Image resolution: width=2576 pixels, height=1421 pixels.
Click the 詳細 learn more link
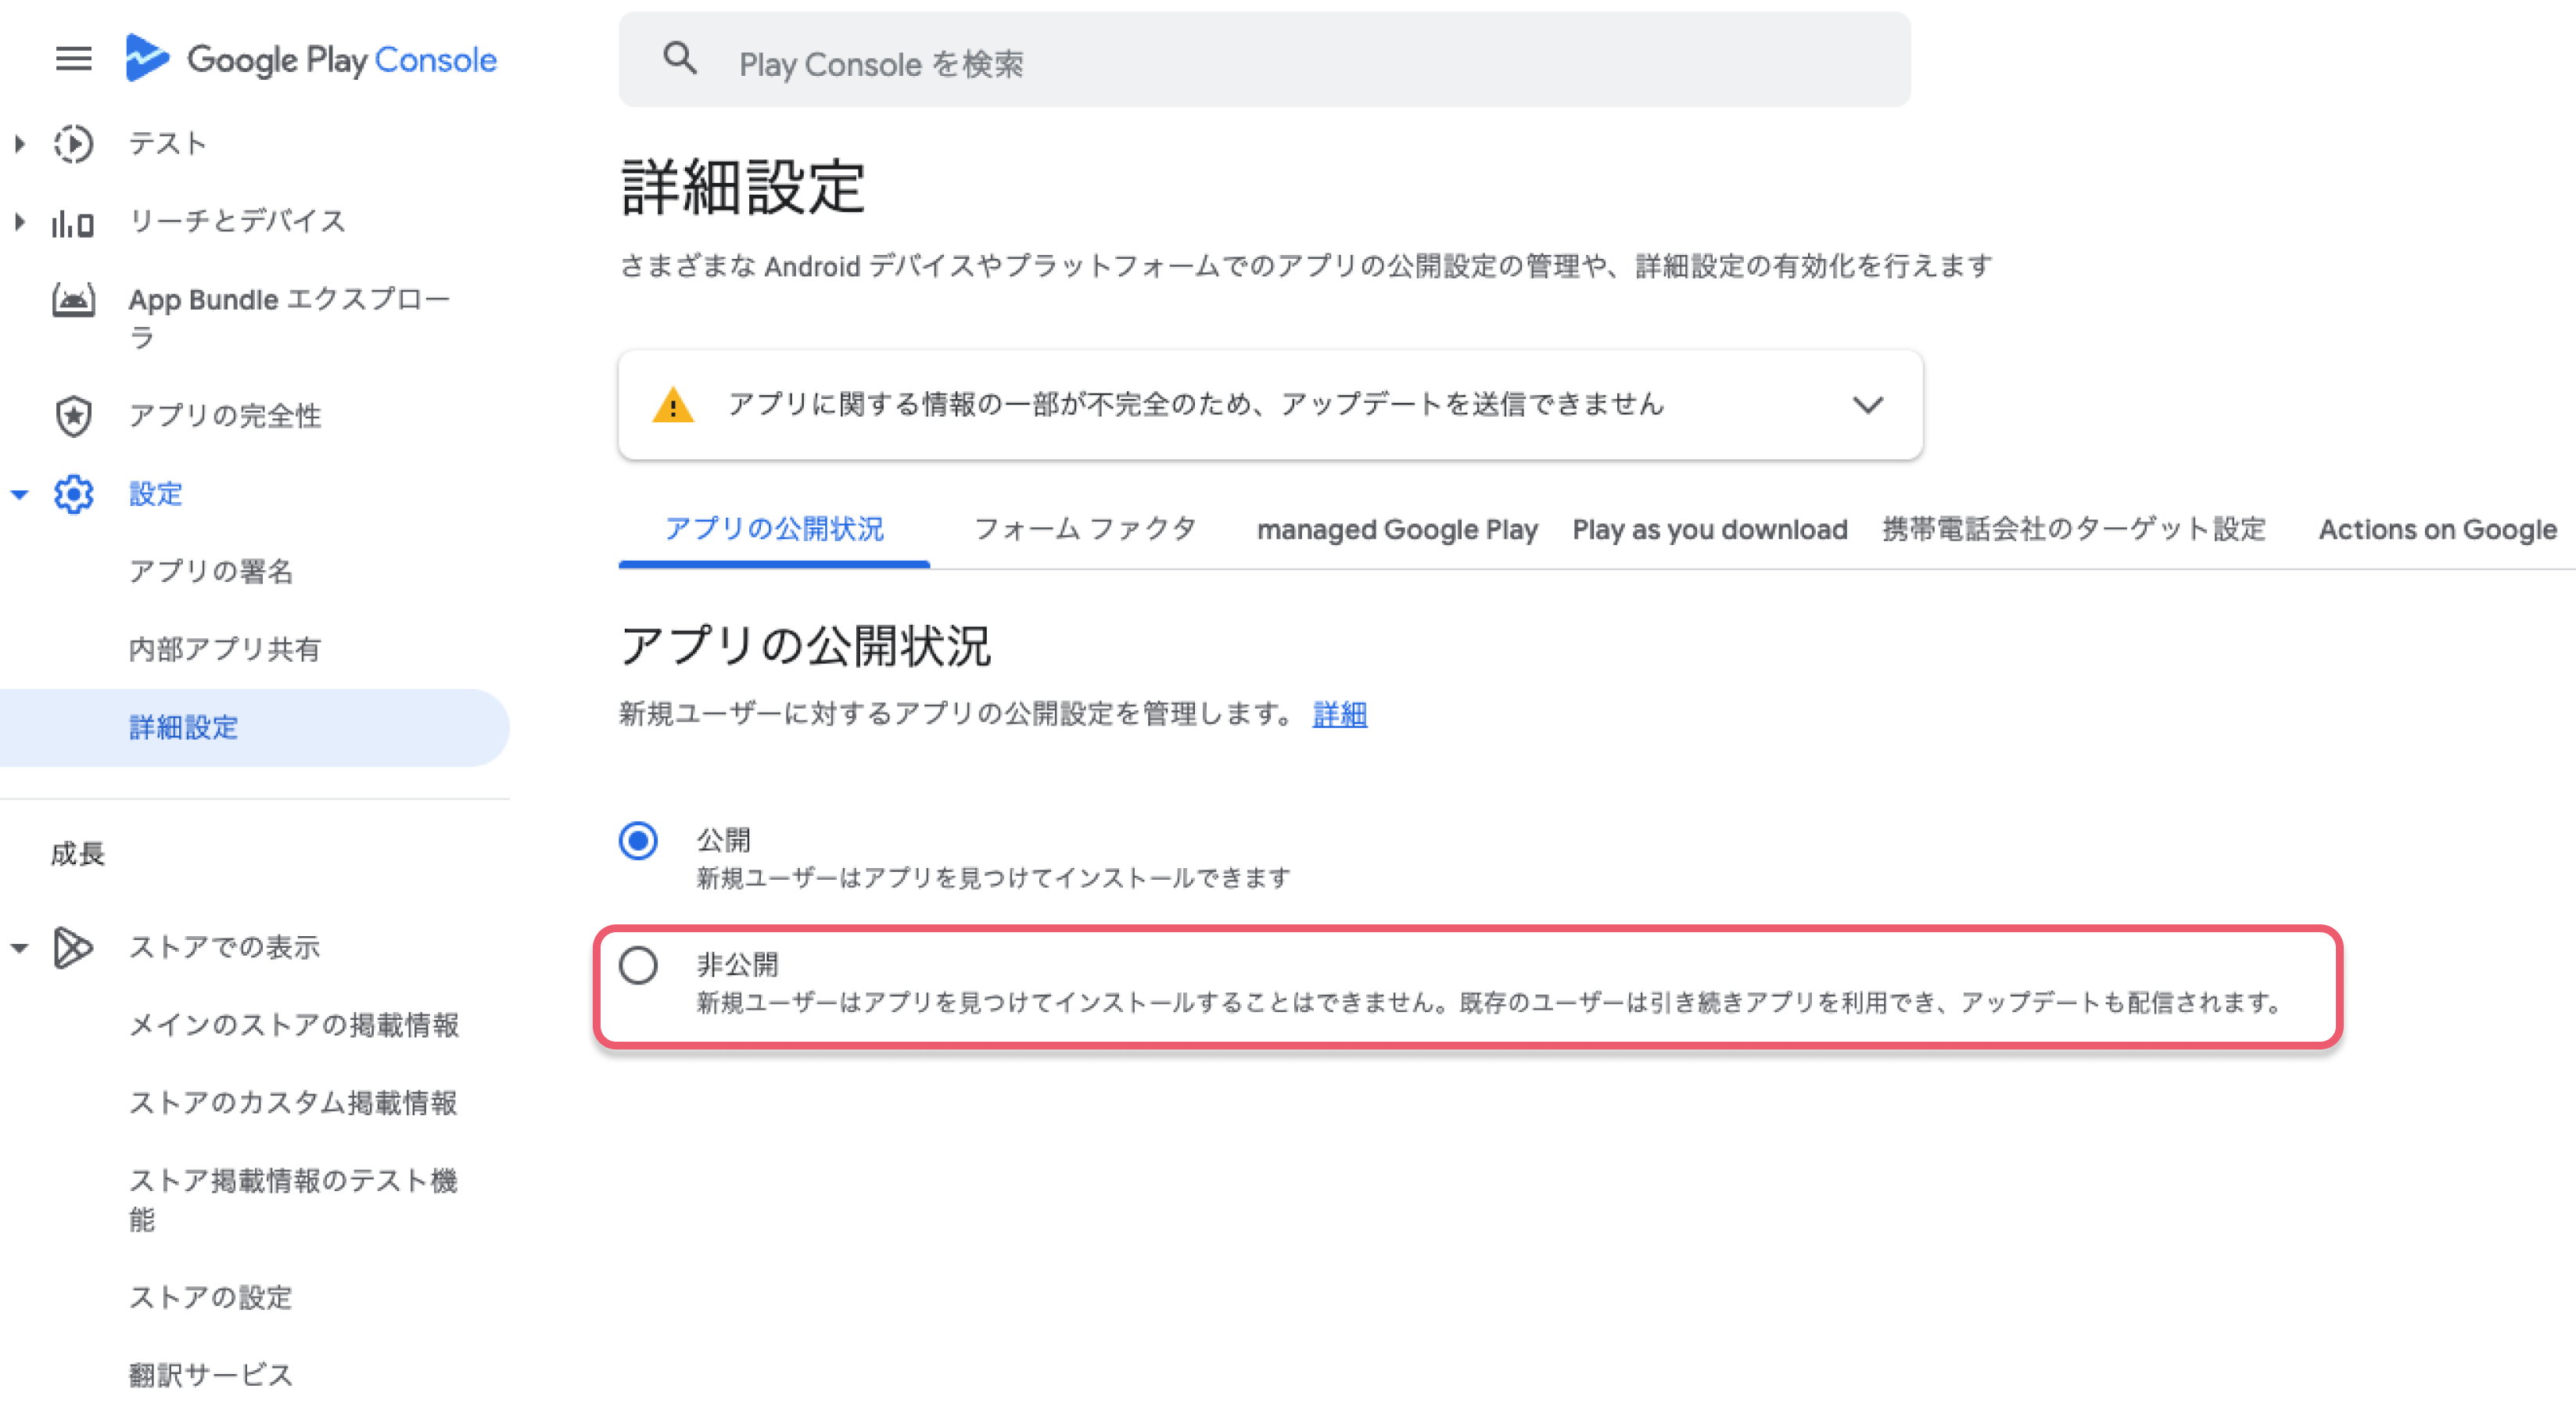coord(1339,714)
